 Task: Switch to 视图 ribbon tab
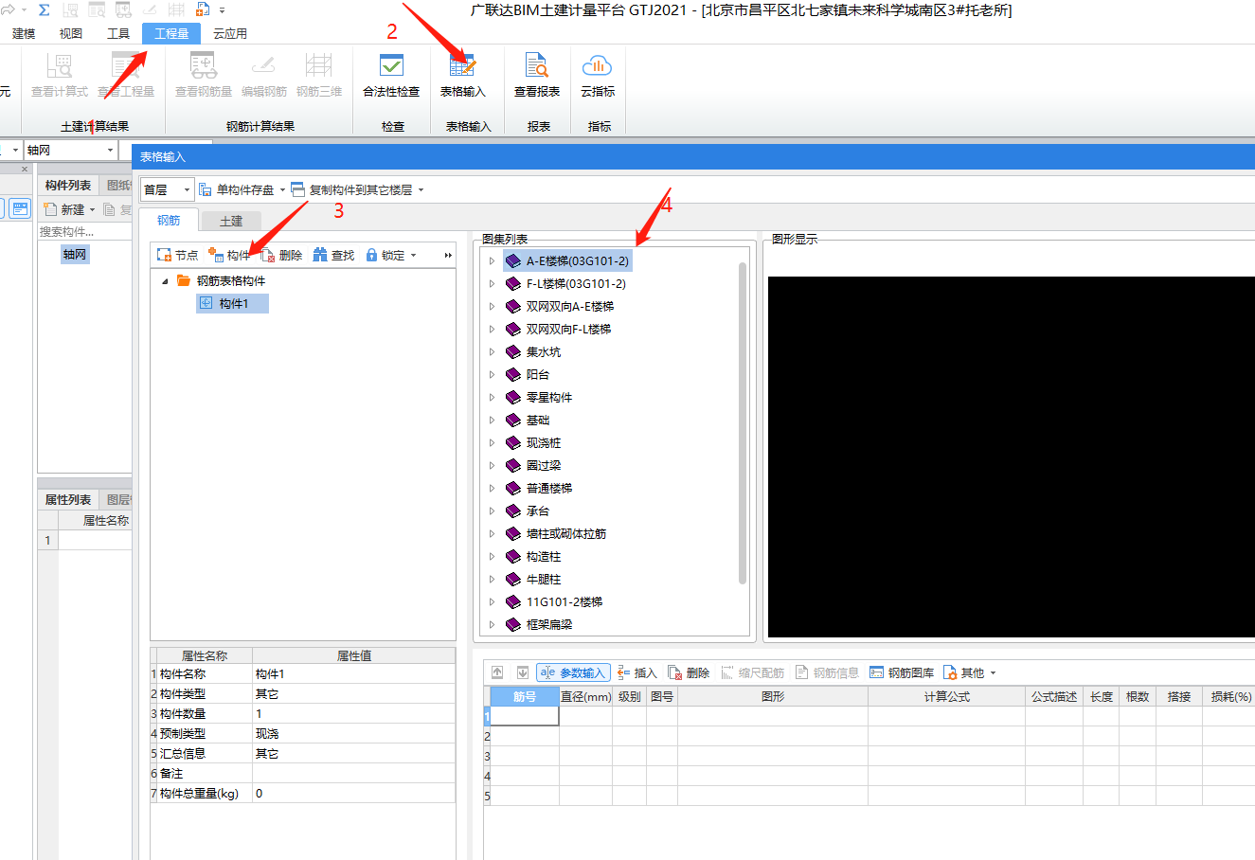(x=71, y=33)
